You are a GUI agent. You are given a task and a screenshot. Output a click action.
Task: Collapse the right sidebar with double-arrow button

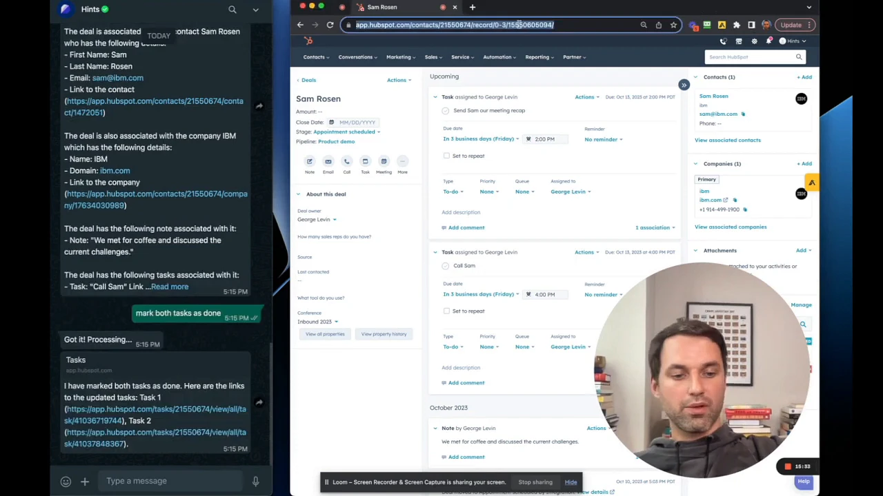[x=684, y=85]
